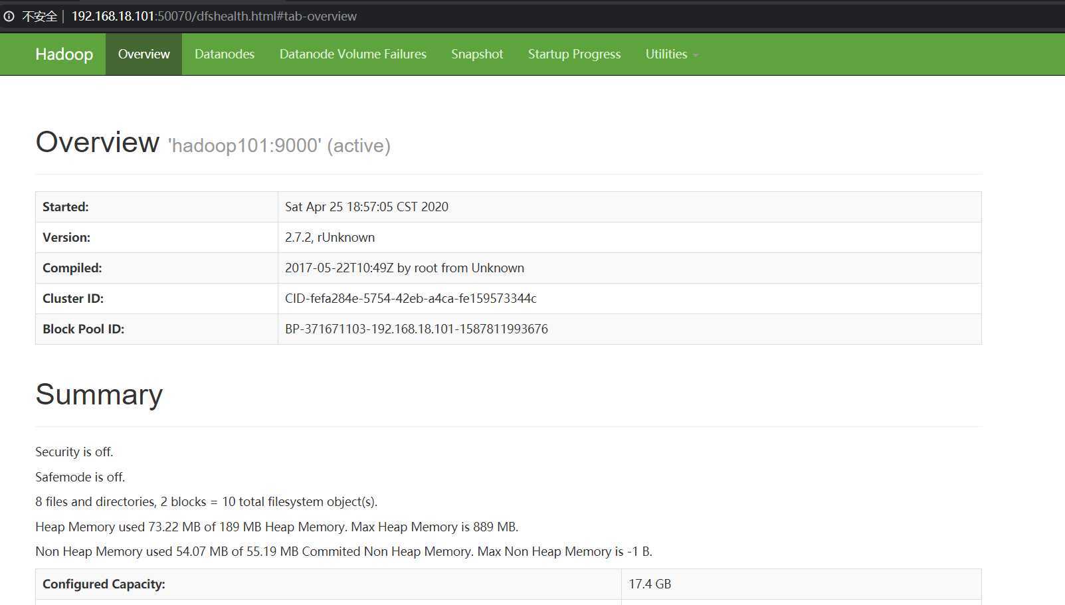
Task: Click the Heap Memory used line
Action: coord(277,527)
